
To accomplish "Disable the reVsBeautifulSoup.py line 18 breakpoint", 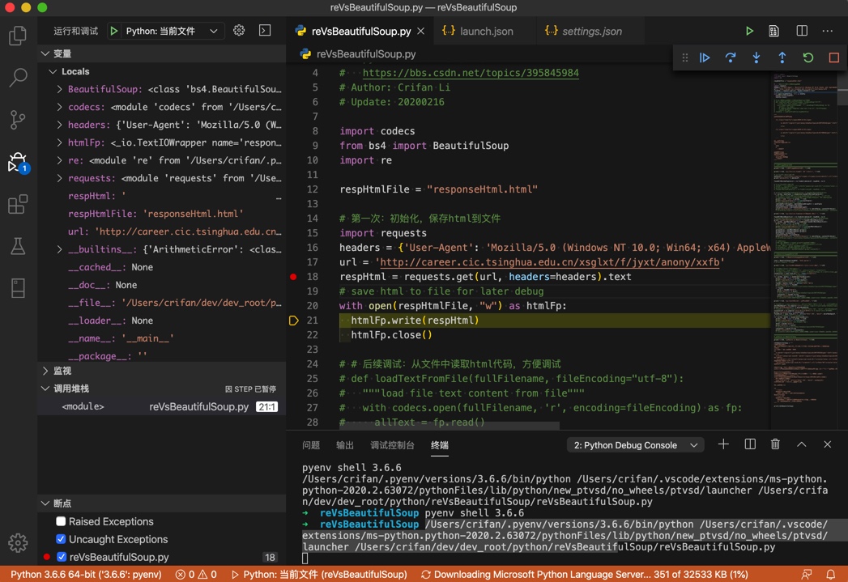I will click(x=61, y=557).
